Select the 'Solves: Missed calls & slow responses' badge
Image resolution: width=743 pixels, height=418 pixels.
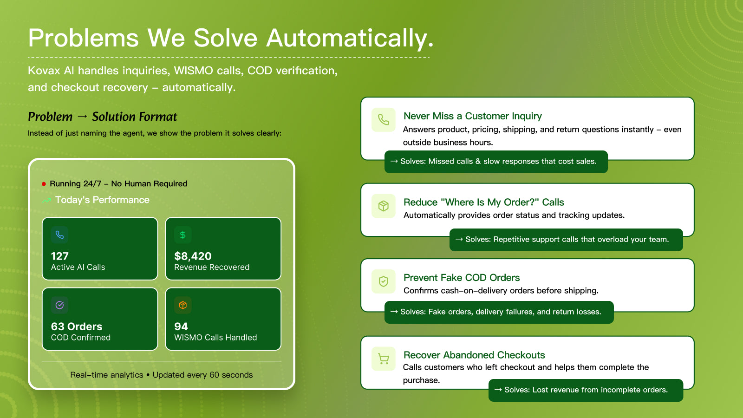click(496, 162)
